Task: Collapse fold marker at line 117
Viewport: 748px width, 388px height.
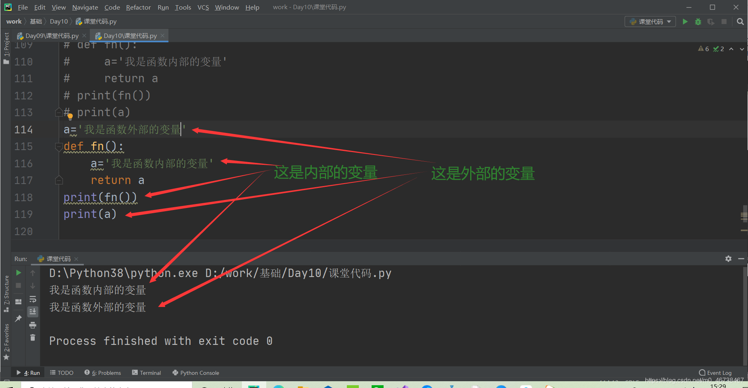Action: coord(59,180)
